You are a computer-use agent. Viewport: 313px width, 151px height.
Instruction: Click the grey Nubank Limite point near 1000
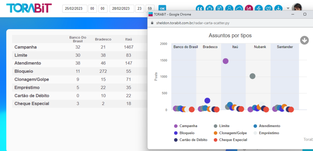(x=252, y=76)
